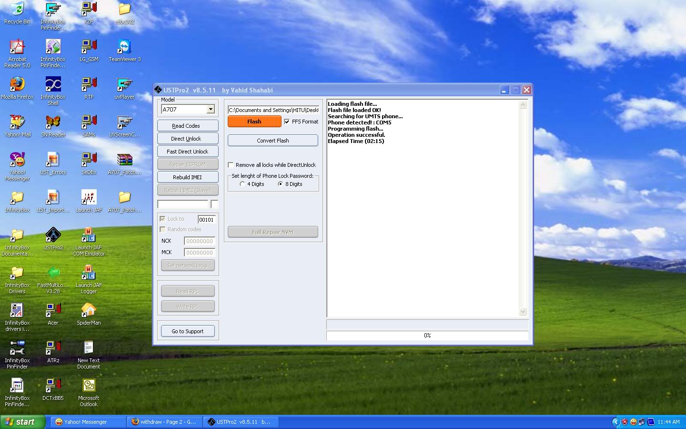Select 4 Digits password length
Viewport: 686px width, 429px height.
coord(242,184)
